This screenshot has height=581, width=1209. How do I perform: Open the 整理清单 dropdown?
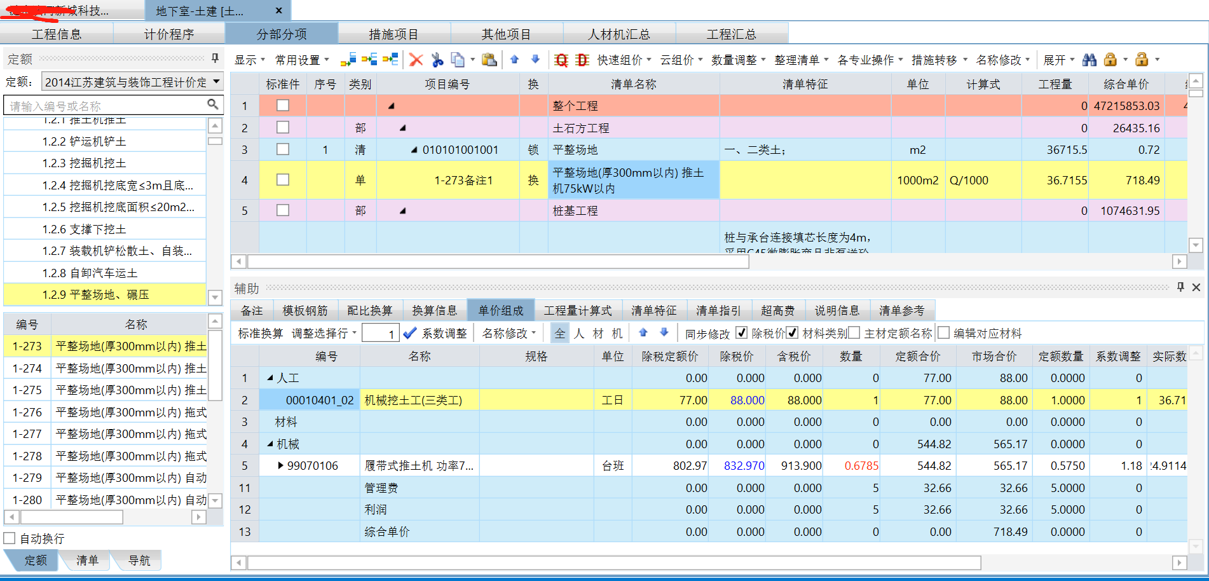pos(802,60)
